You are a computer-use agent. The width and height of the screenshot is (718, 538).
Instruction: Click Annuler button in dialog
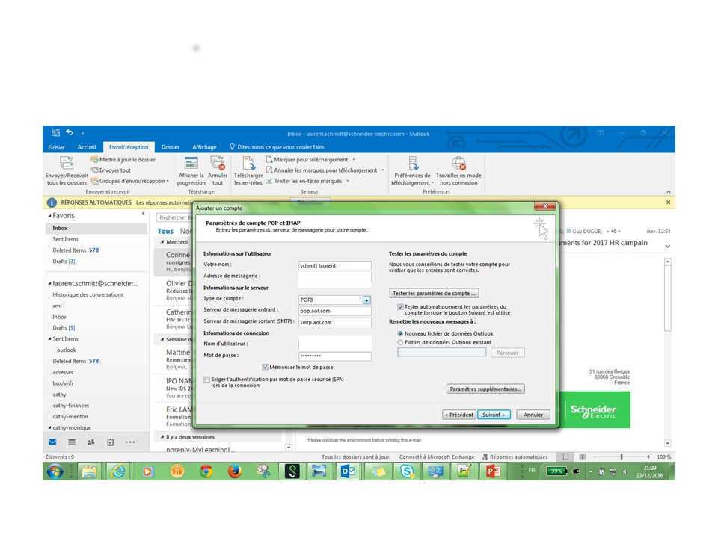533,415
